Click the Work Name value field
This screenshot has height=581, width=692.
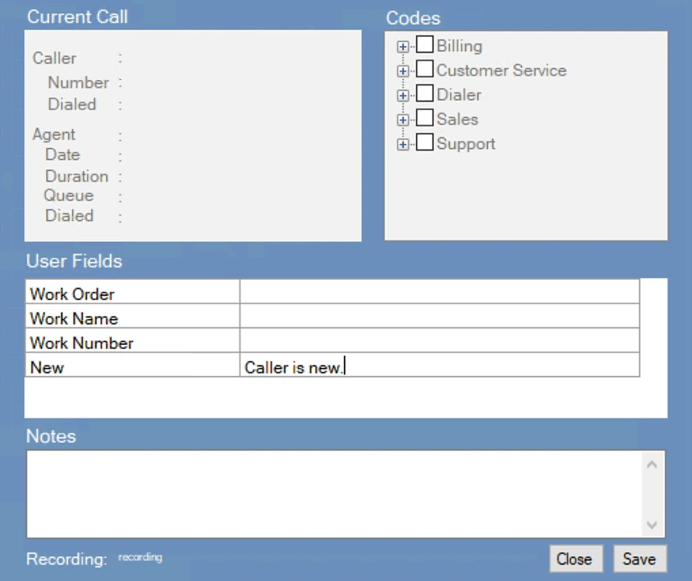coord(440,316)
